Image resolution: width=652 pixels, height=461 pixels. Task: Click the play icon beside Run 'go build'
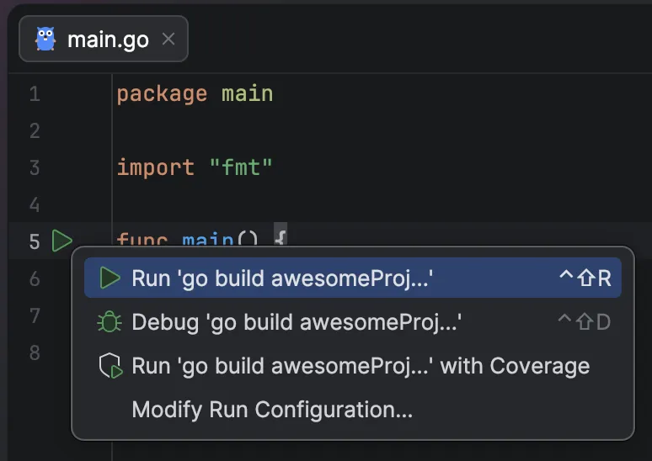110,278
